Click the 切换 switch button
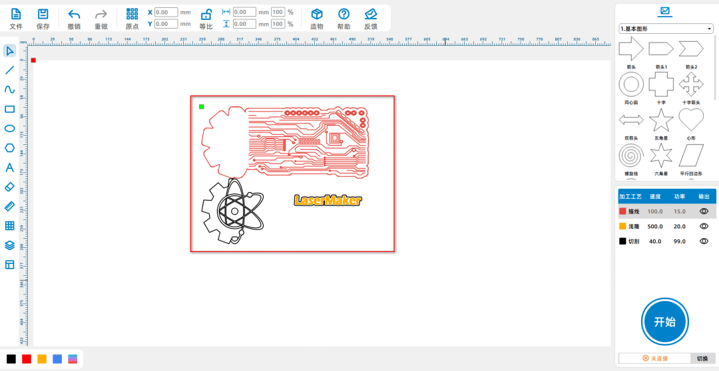 (702, 358)
